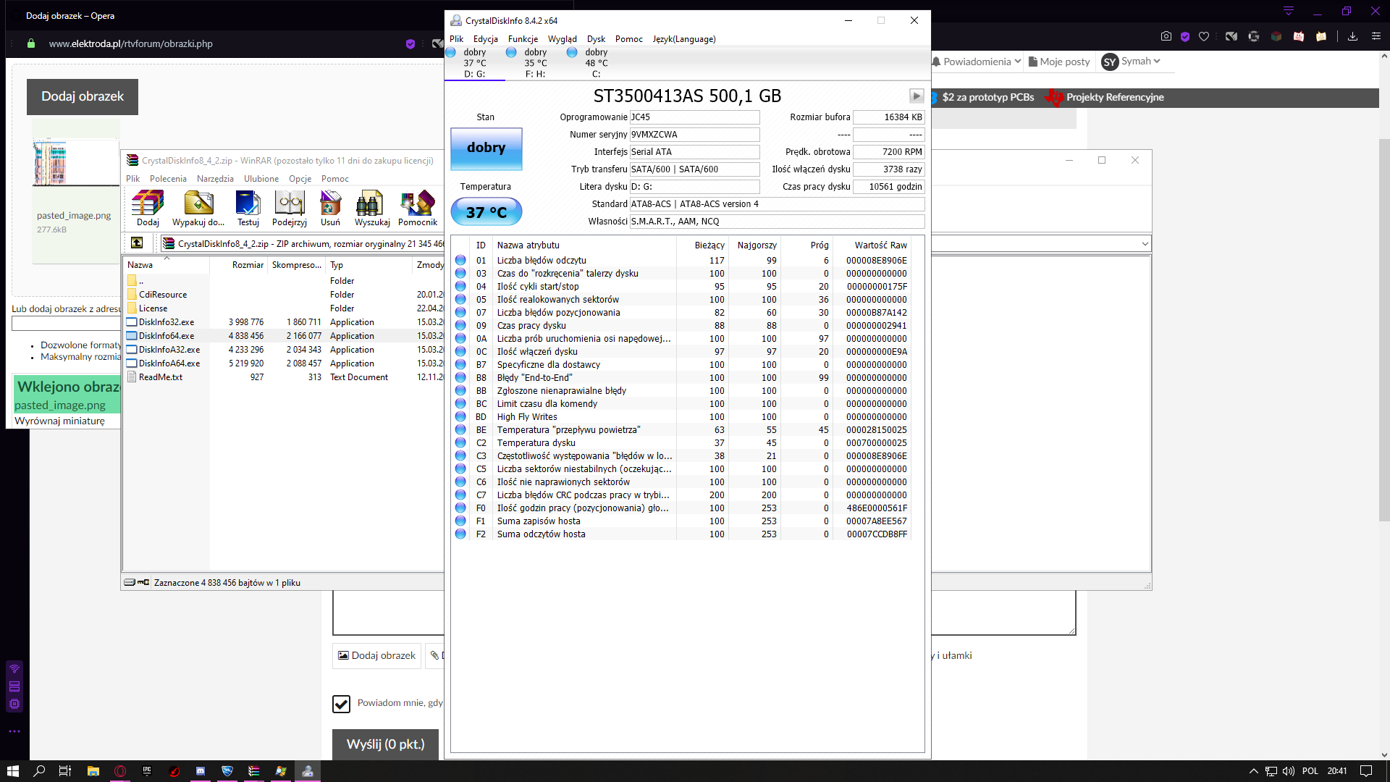Open Opera GX network limiter sidebar icon
1390x782 pixels.
14,668
